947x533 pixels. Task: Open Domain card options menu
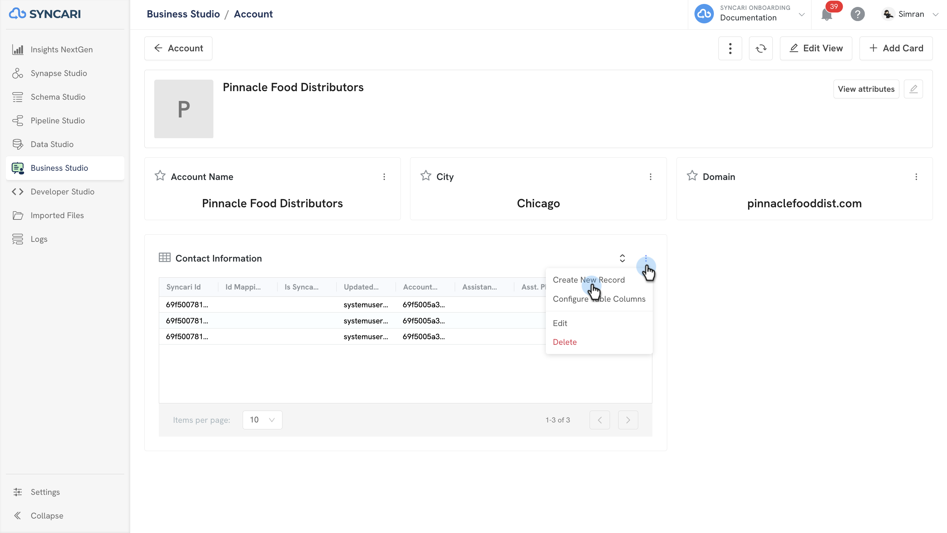(x=916, y=177)
